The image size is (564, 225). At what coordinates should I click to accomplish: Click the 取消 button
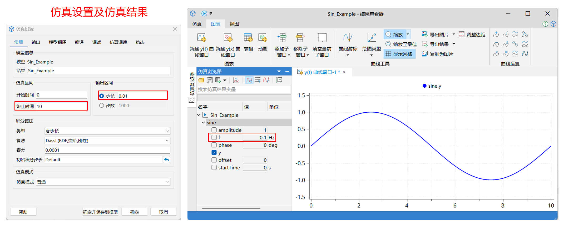[x=163, y=212]
